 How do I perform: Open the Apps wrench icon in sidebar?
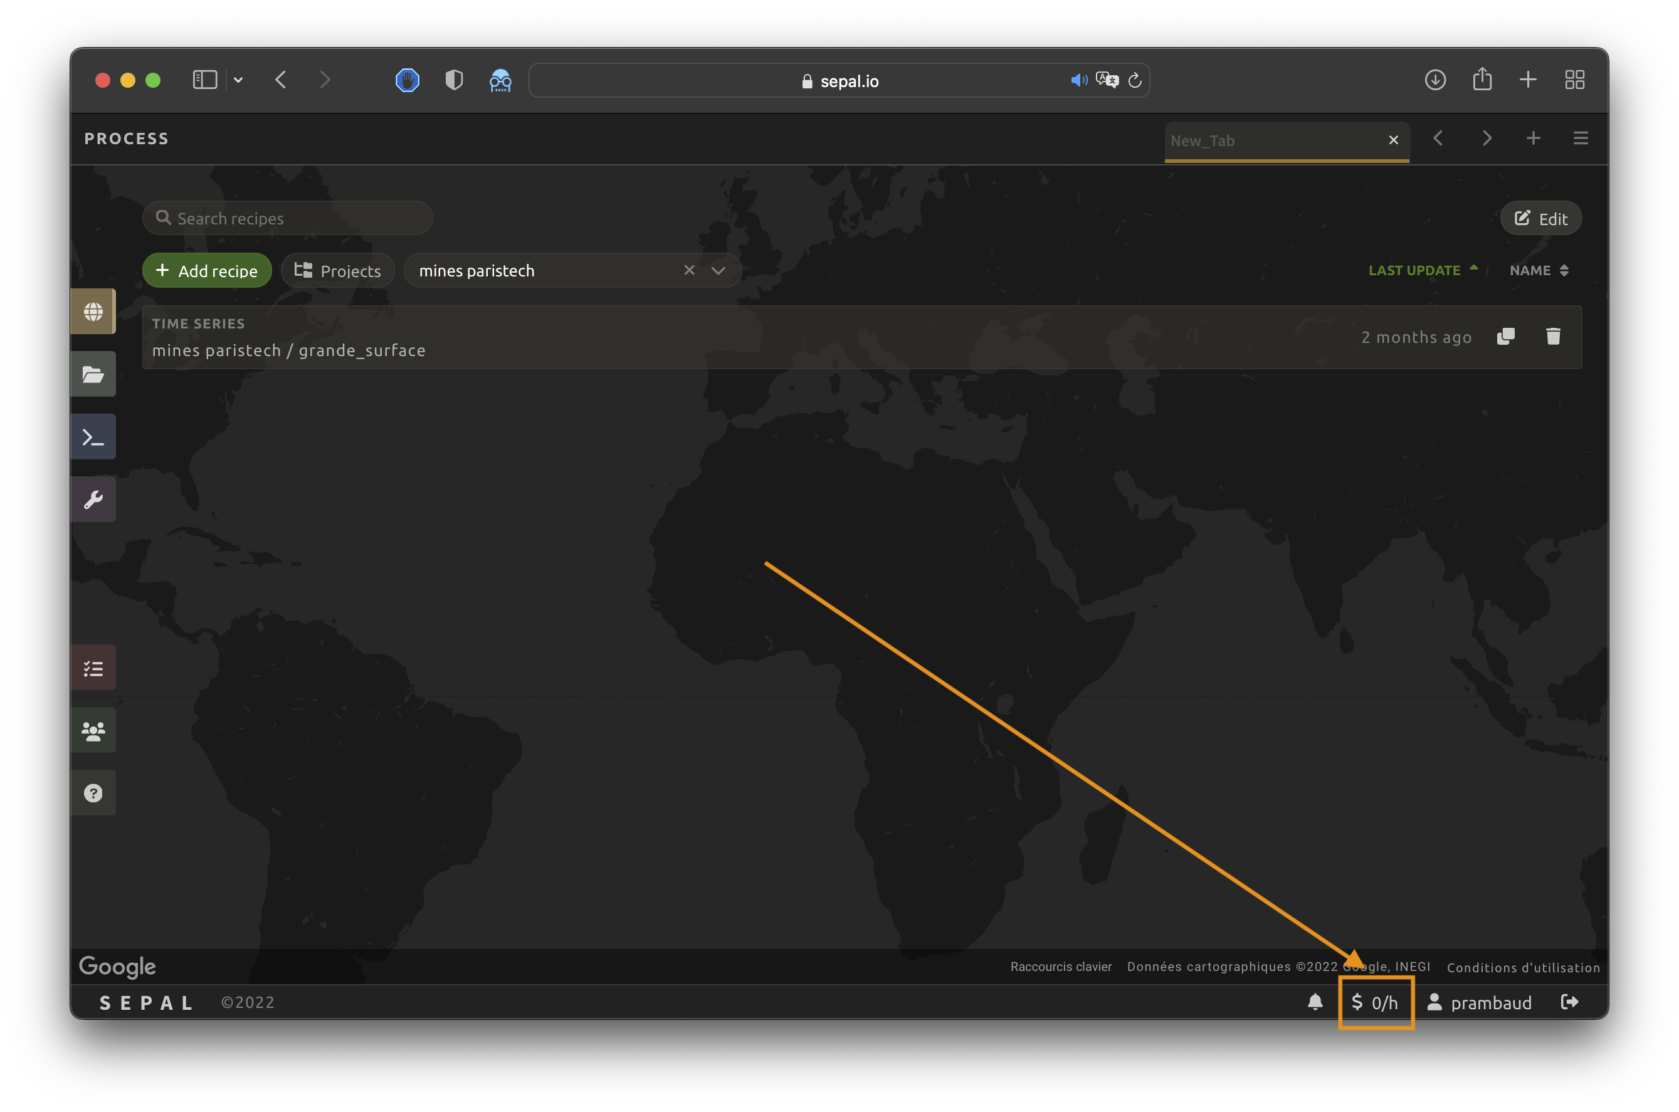click(93, 499)
